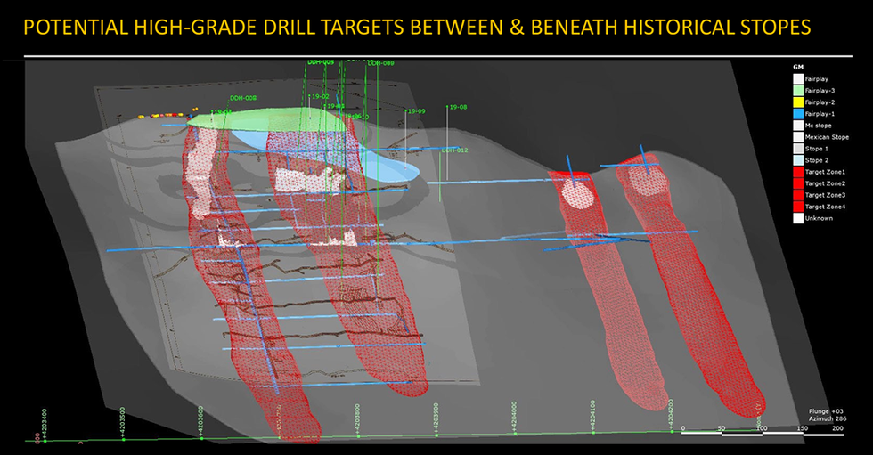The height and width of the screenshot is (455, 873).
Task: Click the GM legend heading
Action: [x=797, y=67]
